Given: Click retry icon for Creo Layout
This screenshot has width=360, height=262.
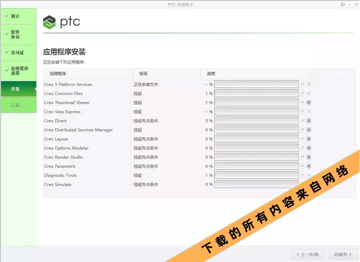Looking at the screenshot, I should 303,139.
